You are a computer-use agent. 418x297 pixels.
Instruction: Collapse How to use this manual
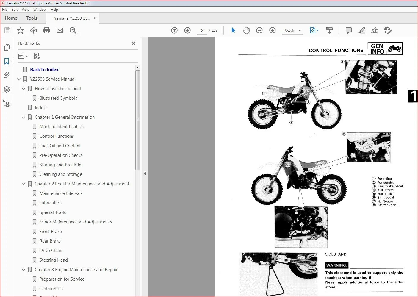(x=24, y=89)
